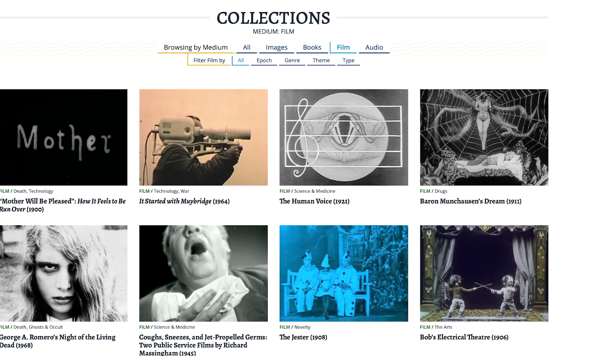This screenshot has height=356, width=600.
Task: Filter films by Theme
Action: point(321,60)
